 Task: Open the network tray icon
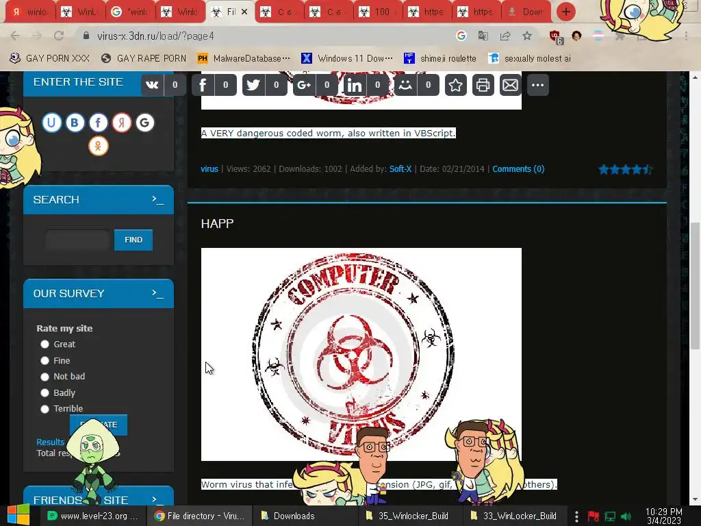pyautogui.click(x=610, y=516)
